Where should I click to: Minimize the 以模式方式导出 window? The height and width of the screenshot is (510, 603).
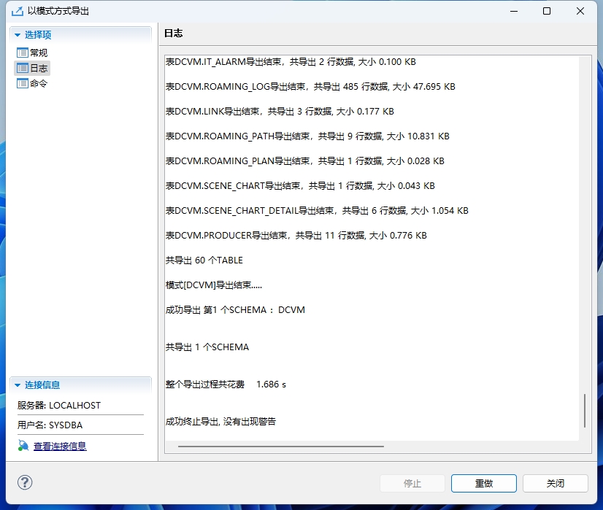click(x=514, y=11)
